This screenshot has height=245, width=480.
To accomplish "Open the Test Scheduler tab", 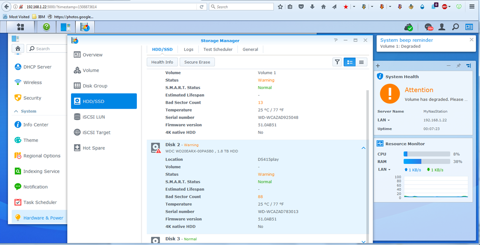I will [218, 49].
